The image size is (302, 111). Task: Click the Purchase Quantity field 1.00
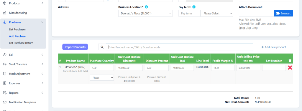tap(102, 68)
